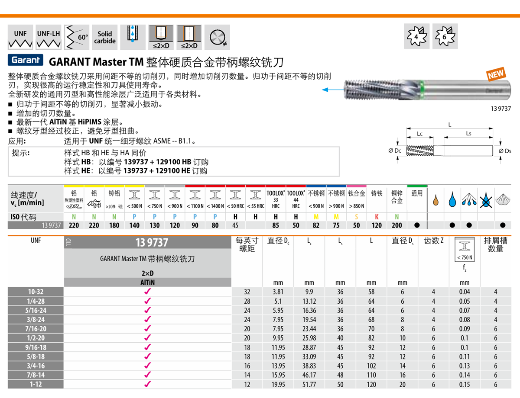Viewport: 520px width, 398px height.
Task: Click the Lc value 46.17
Action: (309, 375)
